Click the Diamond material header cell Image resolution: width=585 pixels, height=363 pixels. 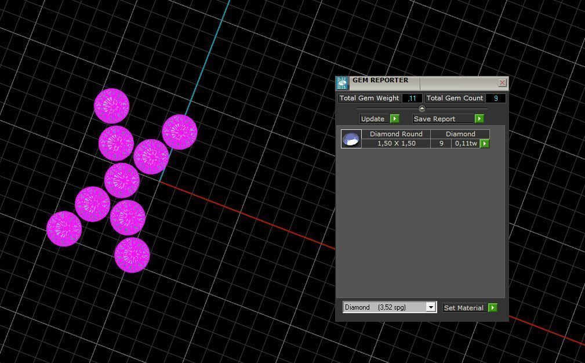coord(460,134)
